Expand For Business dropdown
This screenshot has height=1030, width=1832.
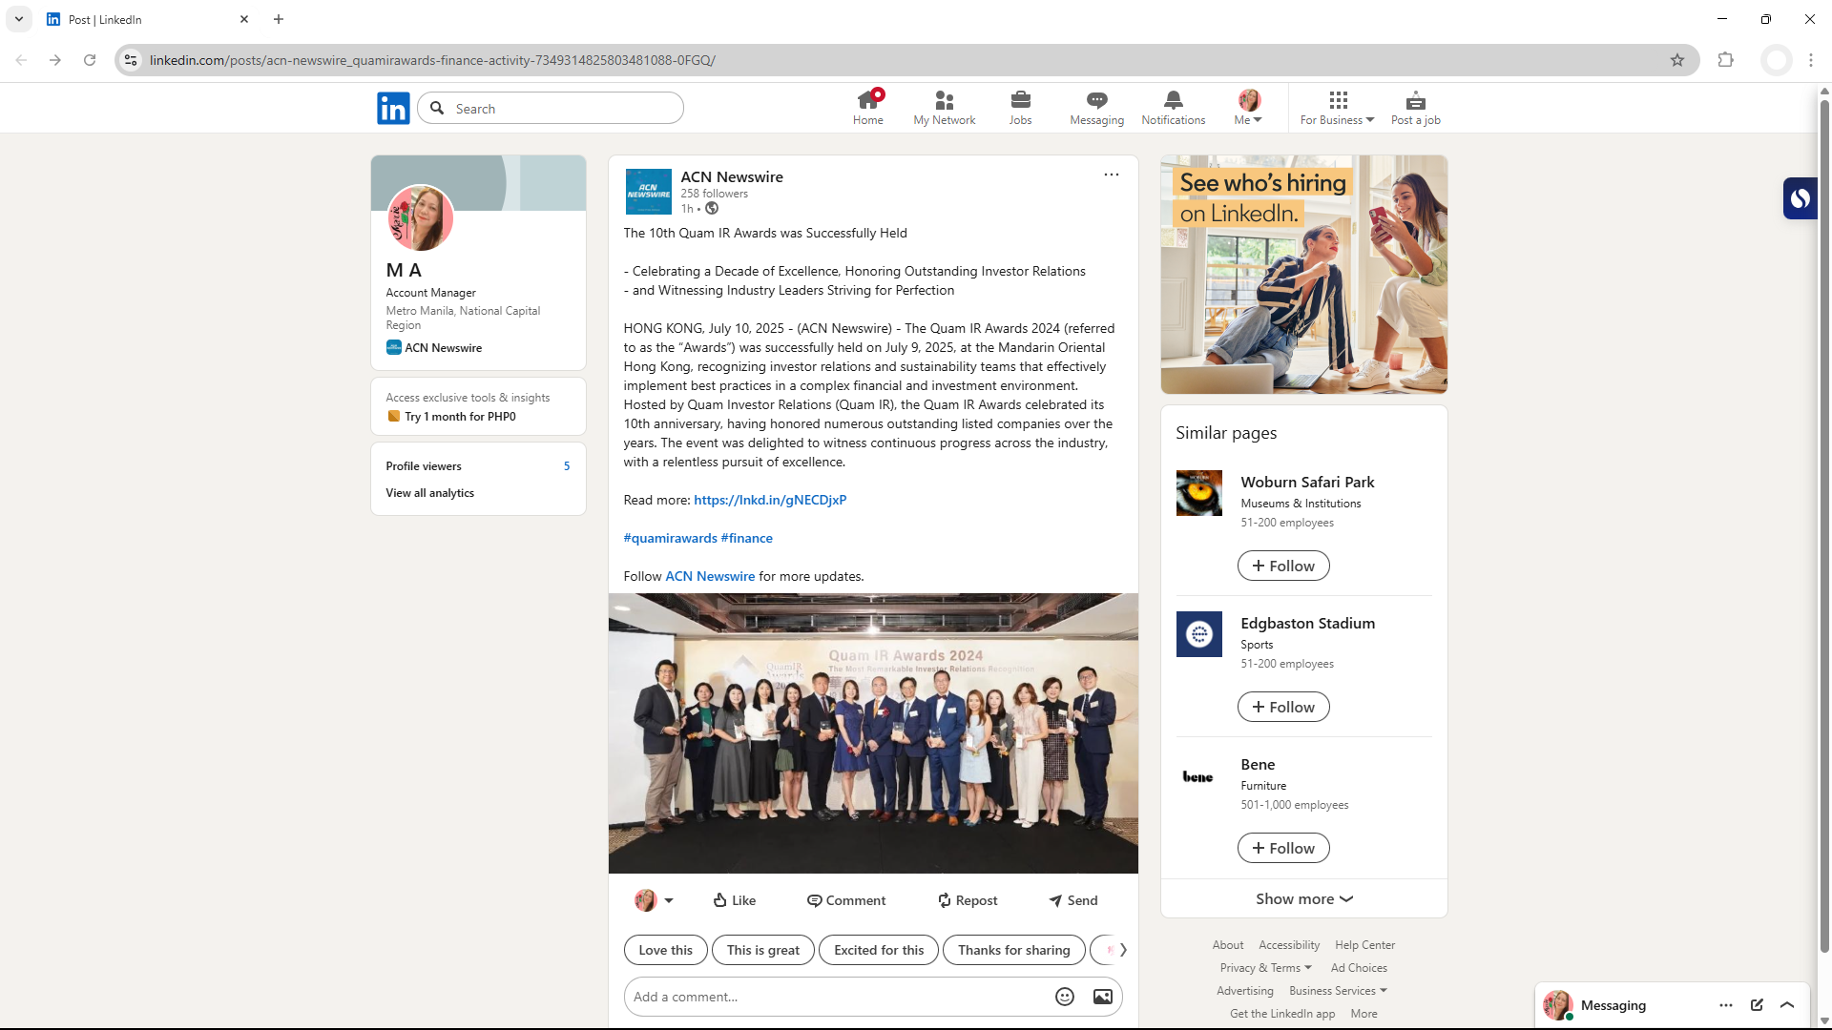pyautogui.click(x=1338, y=108)
